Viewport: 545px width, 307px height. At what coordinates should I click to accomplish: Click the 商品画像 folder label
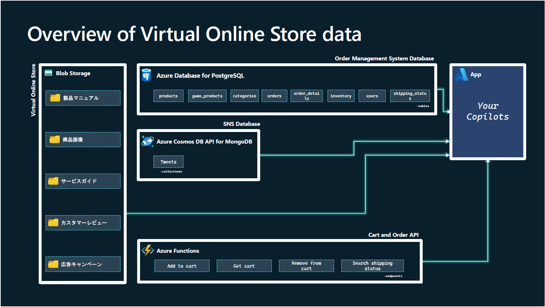[x=73, y=140]
